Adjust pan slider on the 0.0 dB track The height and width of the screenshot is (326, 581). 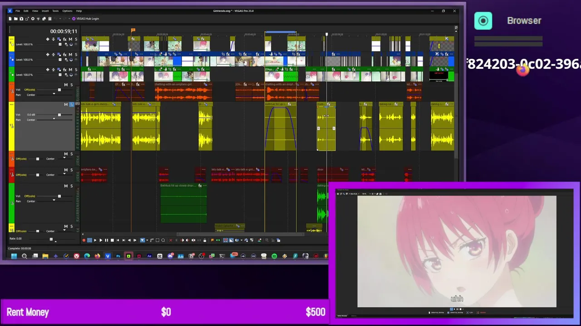[54, 119]
